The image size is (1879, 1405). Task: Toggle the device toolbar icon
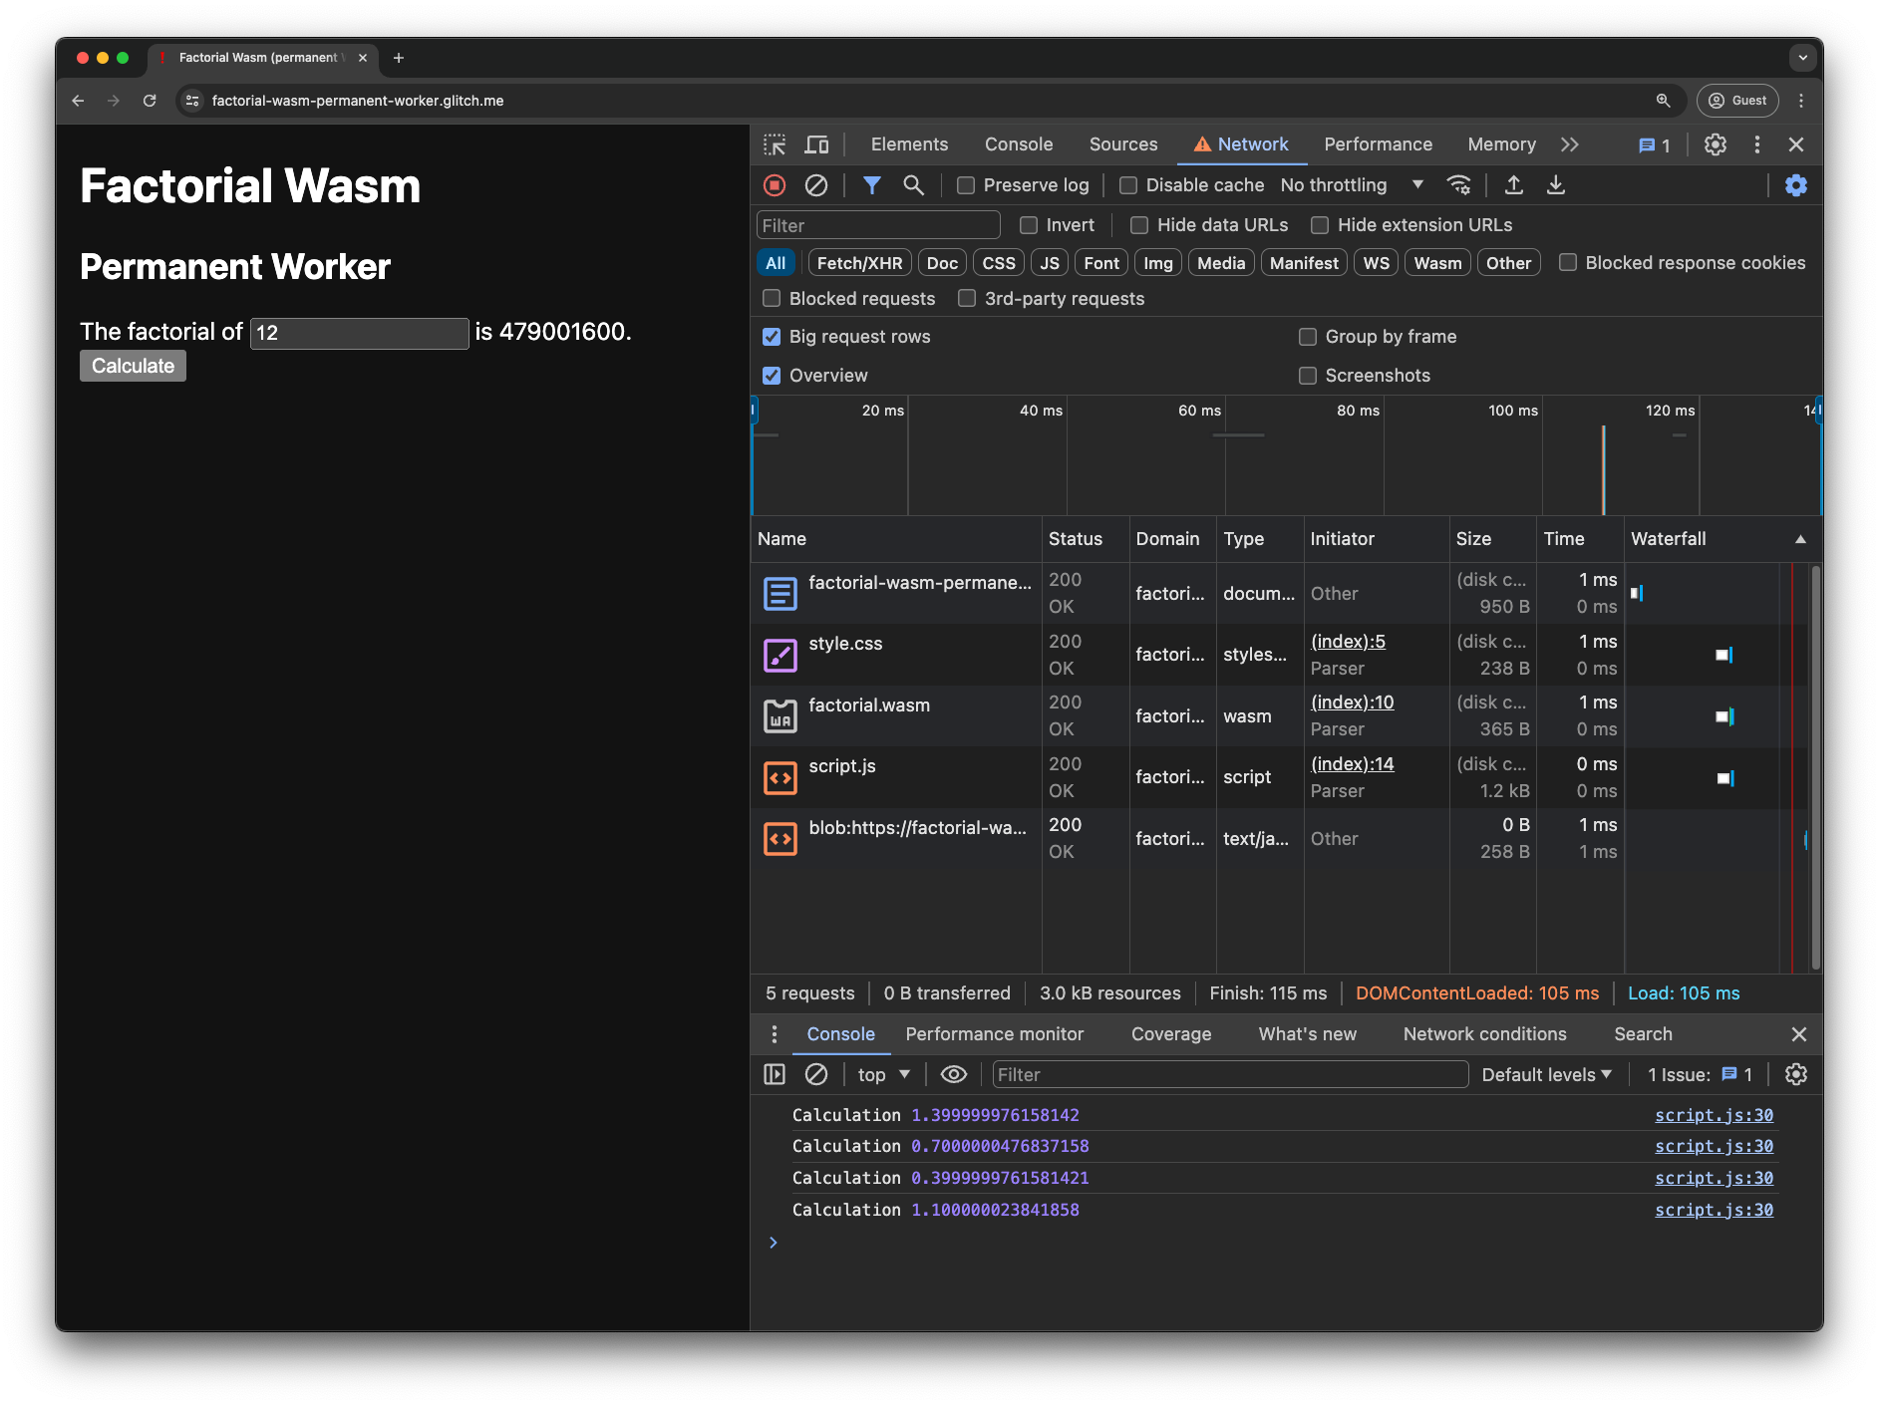[x=816, y=144]
